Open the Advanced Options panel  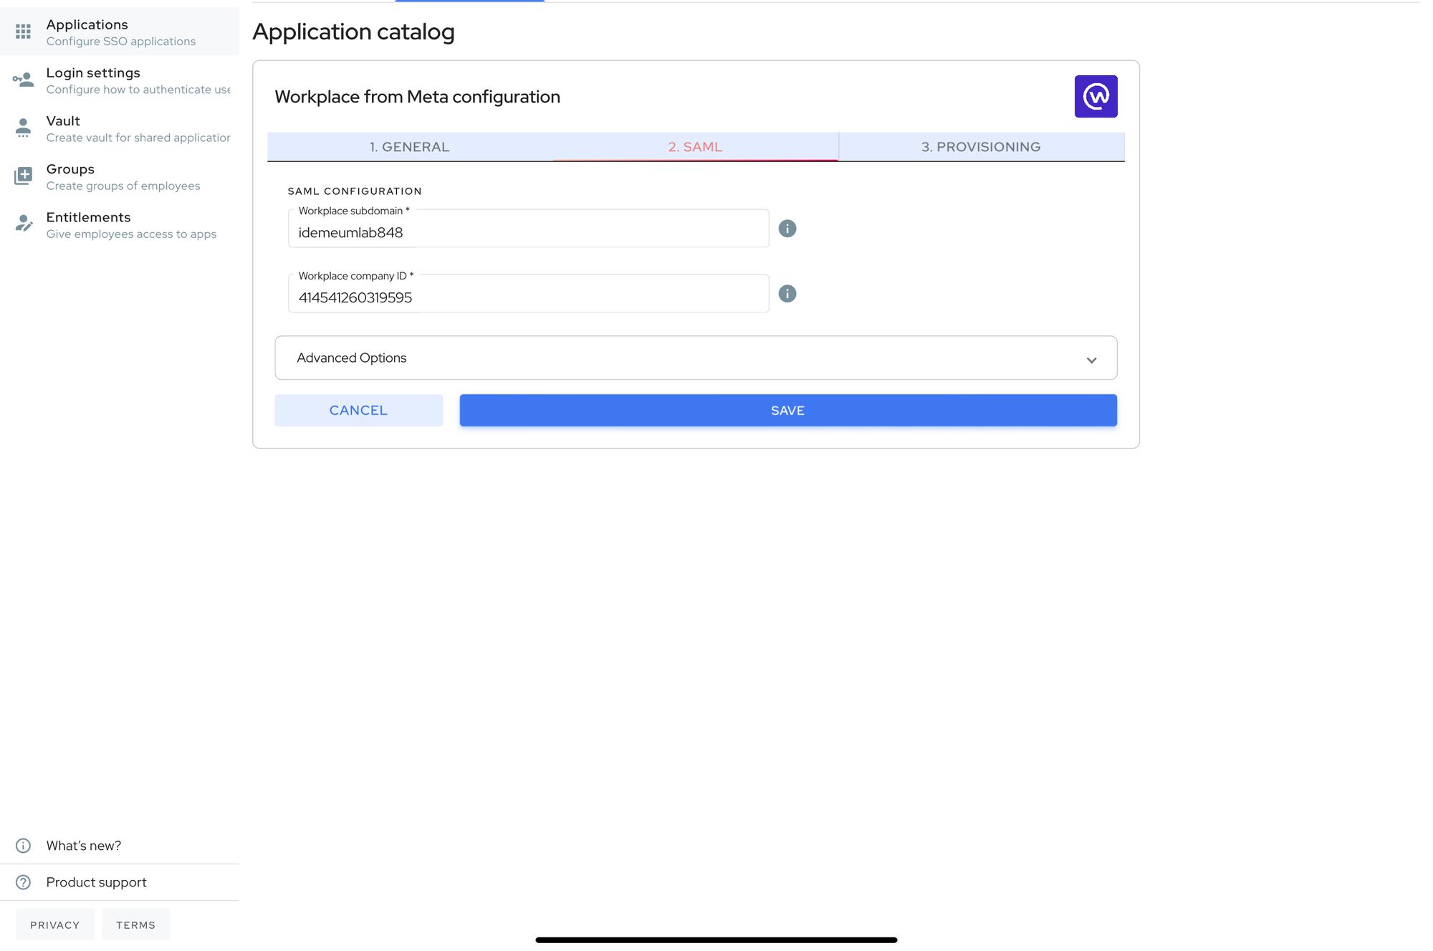[696, 358]
